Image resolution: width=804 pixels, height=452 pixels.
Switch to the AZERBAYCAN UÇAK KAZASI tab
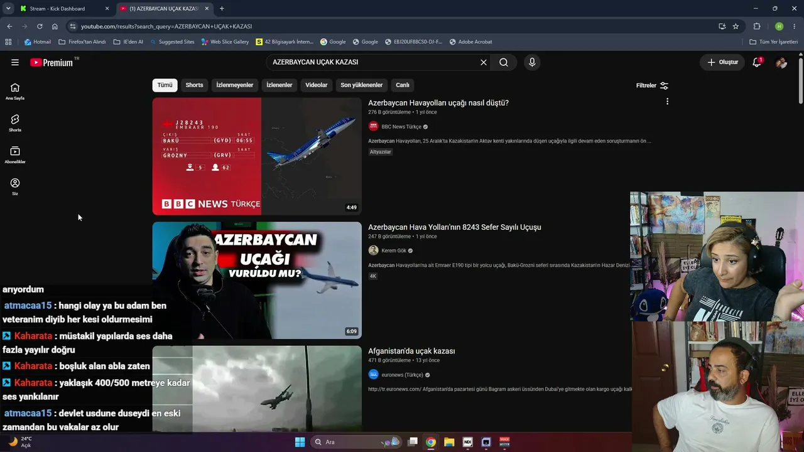coord(165,9)
